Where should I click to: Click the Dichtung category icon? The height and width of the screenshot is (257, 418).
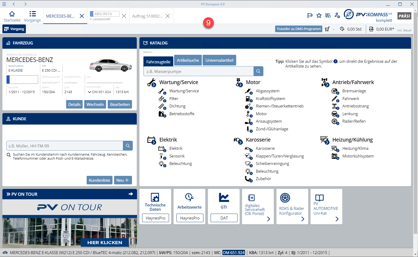point(162,106)
